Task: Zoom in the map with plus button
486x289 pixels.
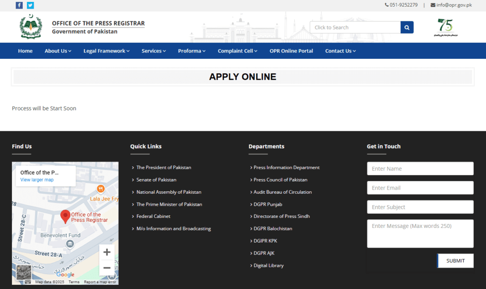Action: [x=107, y=252]
